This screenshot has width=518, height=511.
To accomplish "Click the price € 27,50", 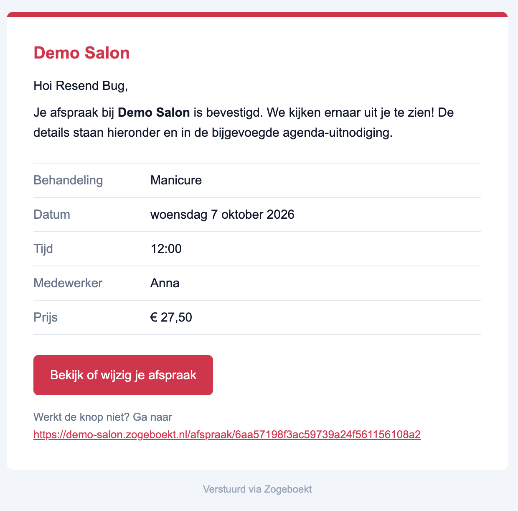I will tap(171, 317).
